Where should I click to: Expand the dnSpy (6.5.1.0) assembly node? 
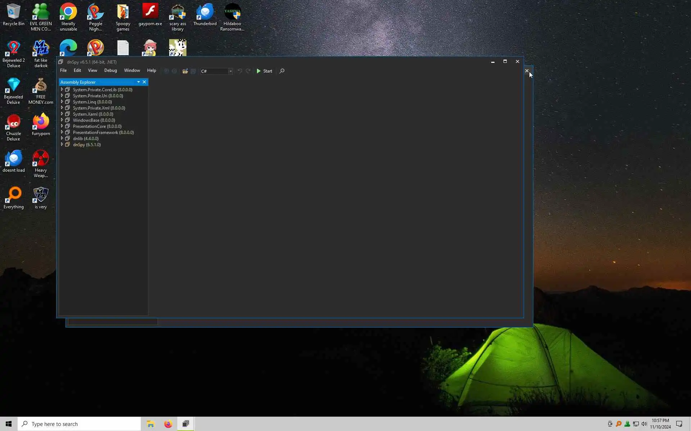(x=62, y=144)
